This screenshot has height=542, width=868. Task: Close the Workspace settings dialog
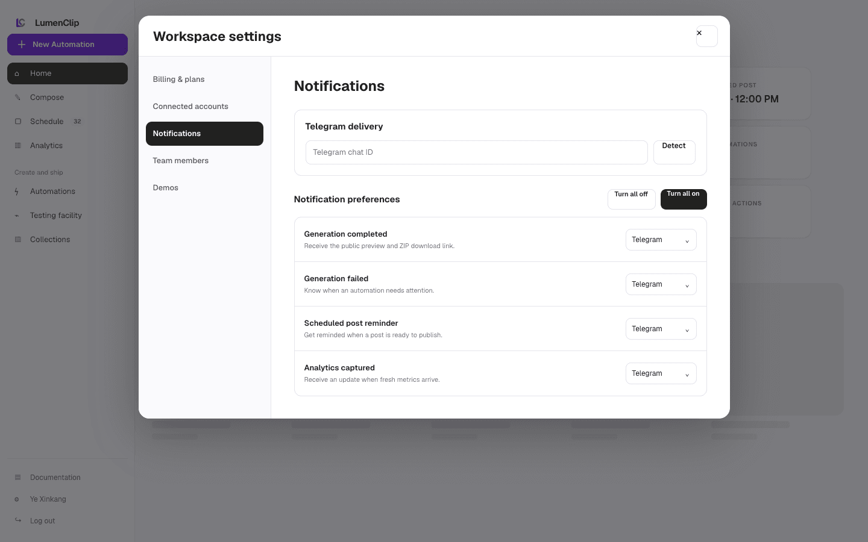[x=706, y=36]
